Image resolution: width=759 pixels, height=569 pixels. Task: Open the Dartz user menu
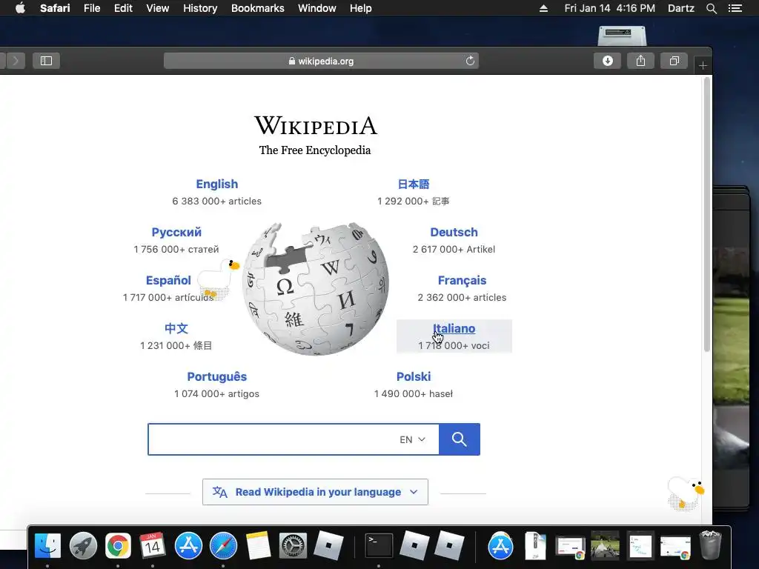click(680, 8)
